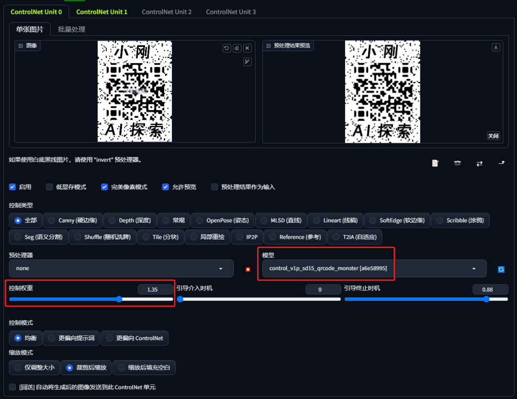The width and height of the screenshot is (517, 399).
Task: Select Shuffle (随机洗牌) control type
Action: [102, 237]
